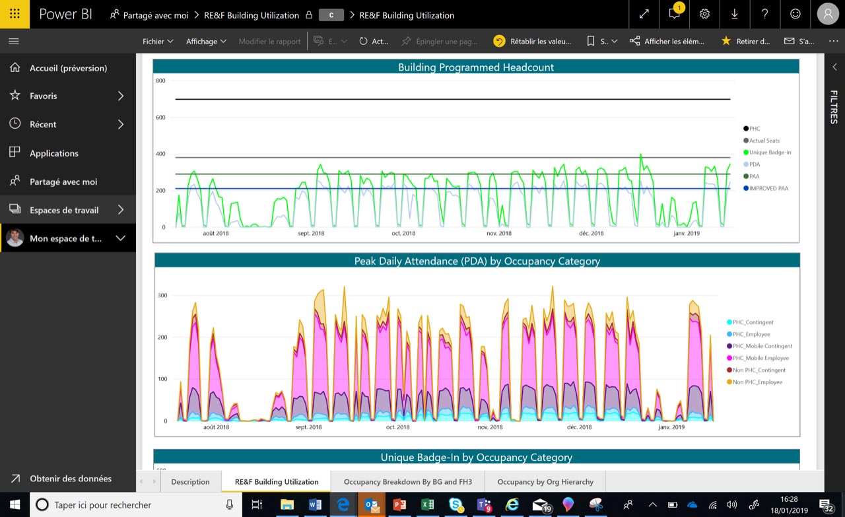Open the Power BI app launcher grid
845x517 pixels.
[x=15, y=14]
